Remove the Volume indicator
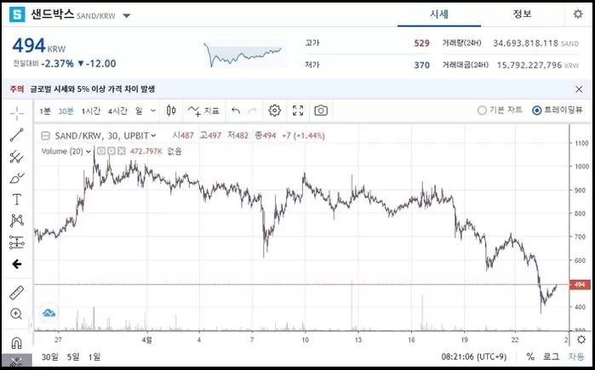Viewport: 595px width, 370px height. (x=122, y=151)
